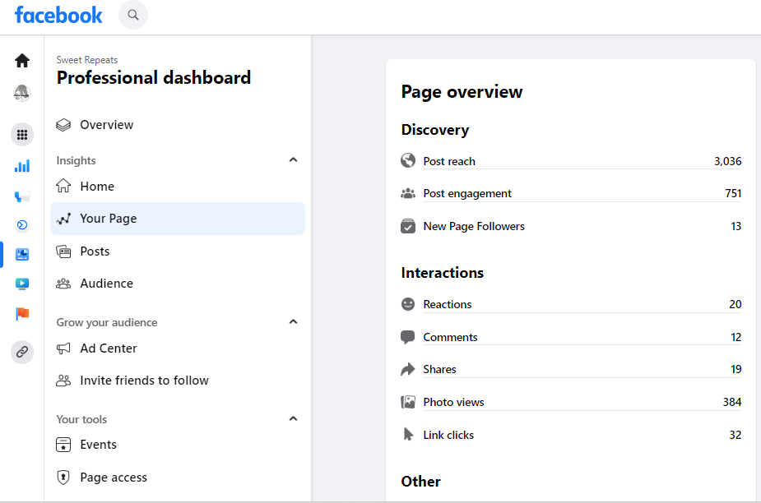Click the video play screen icon
Screen dimensions: 761x503
pyautogui.click(x=22, y=284)
